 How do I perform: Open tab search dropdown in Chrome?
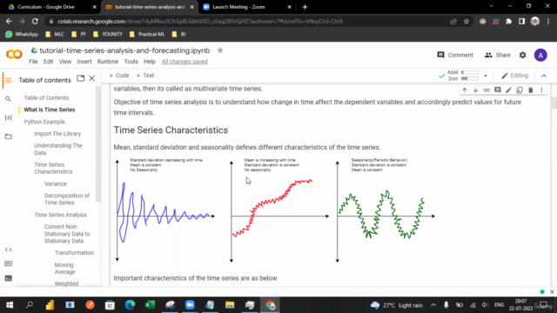coord(491,6)
